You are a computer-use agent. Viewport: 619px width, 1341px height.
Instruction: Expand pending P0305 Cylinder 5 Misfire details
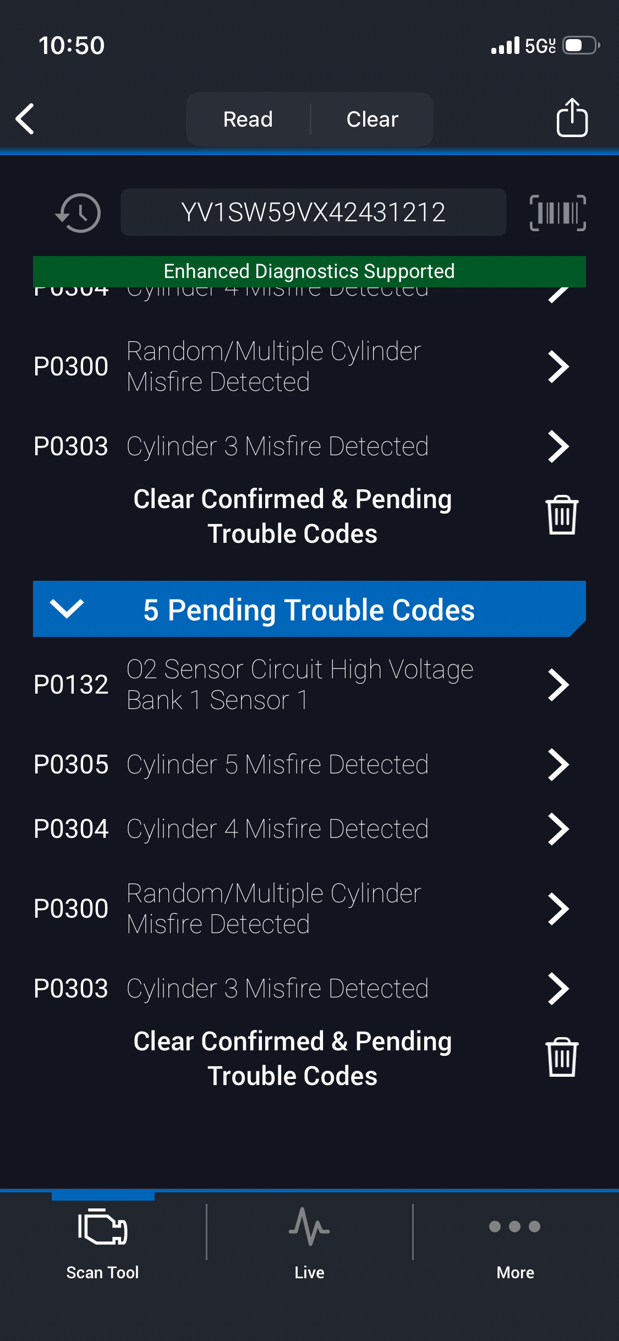tap(558, 765)
